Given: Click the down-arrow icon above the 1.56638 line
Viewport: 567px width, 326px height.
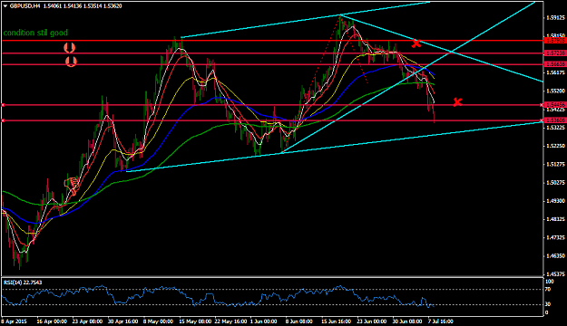Looking at the screenshot, I should click(72, 62).
